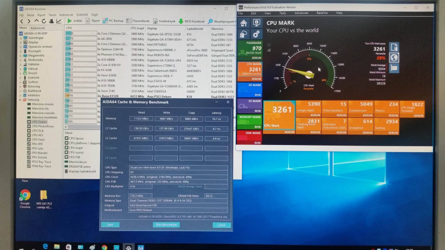
Task: Toggle the CPU szorzó field checkbox
Action: (x=66, y=152)
